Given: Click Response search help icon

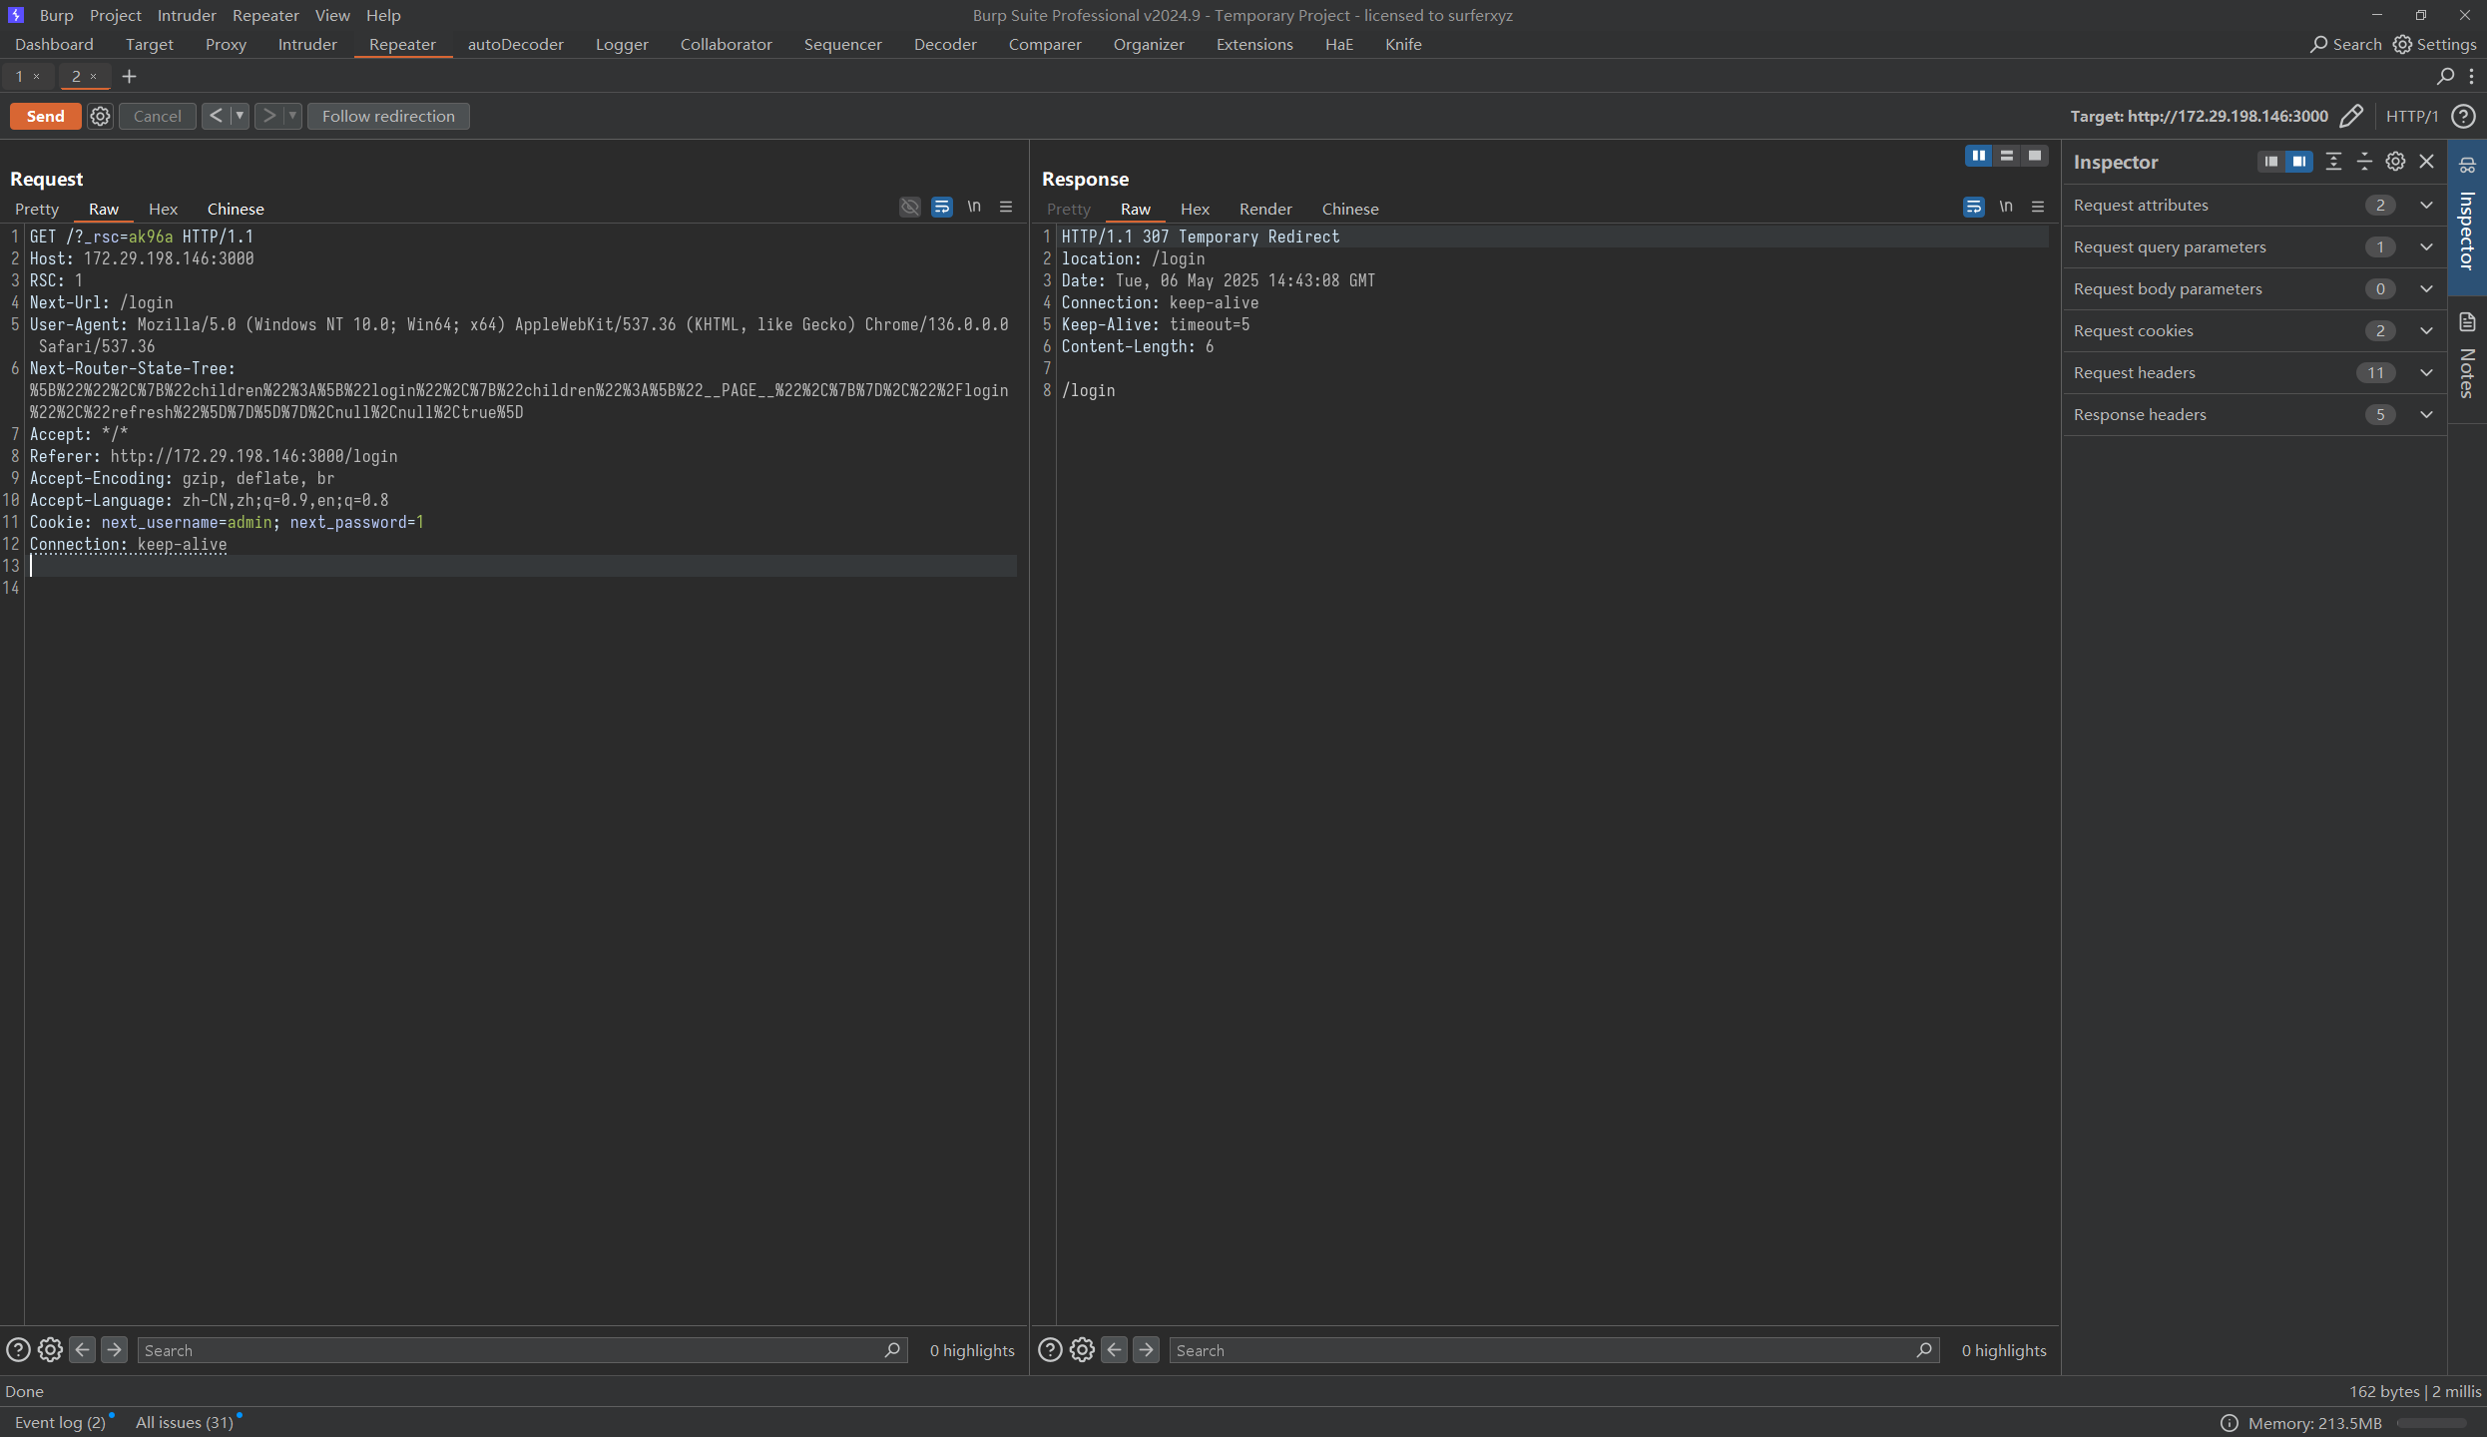Looking at the screenshot, I should coord(1050,1350).
